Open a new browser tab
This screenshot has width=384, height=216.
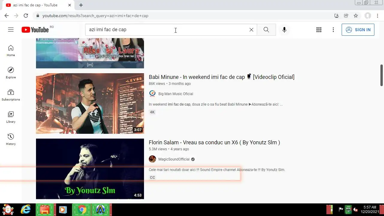tap(81, 5)
